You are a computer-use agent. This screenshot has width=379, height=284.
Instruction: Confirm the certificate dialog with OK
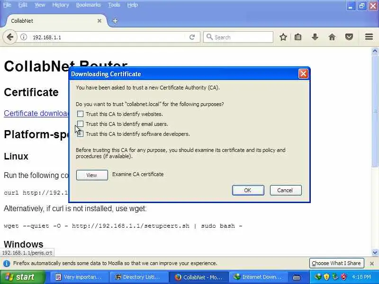pyautogui.click(x=248, y=190)
